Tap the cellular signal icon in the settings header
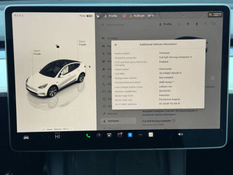This screenshot has height=175, width=233. coord(214,24)
